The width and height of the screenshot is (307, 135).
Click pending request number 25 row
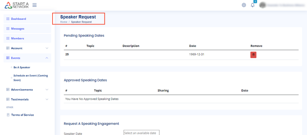(x=67, y=54)
